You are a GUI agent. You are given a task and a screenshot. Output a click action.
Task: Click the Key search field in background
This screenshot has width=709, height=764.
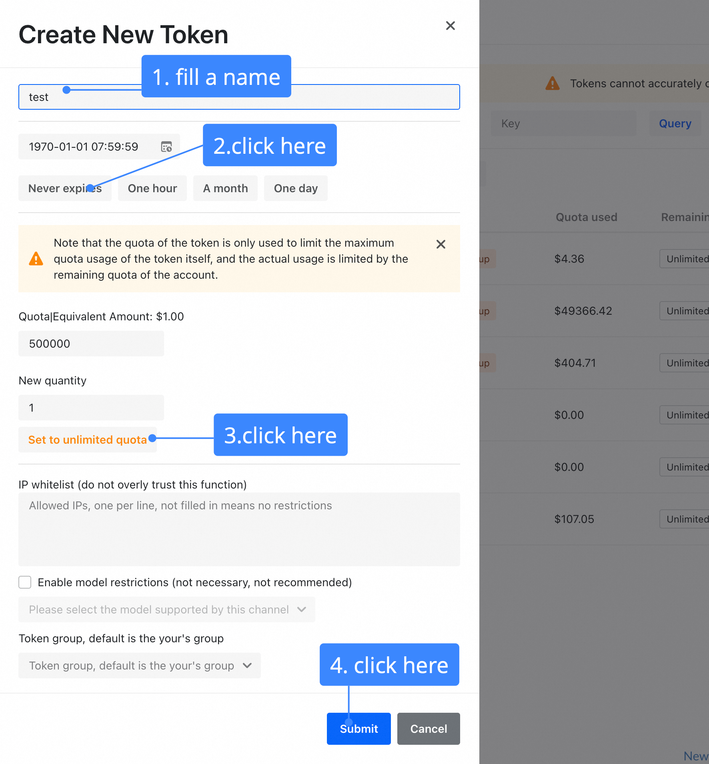coord(563,123)
